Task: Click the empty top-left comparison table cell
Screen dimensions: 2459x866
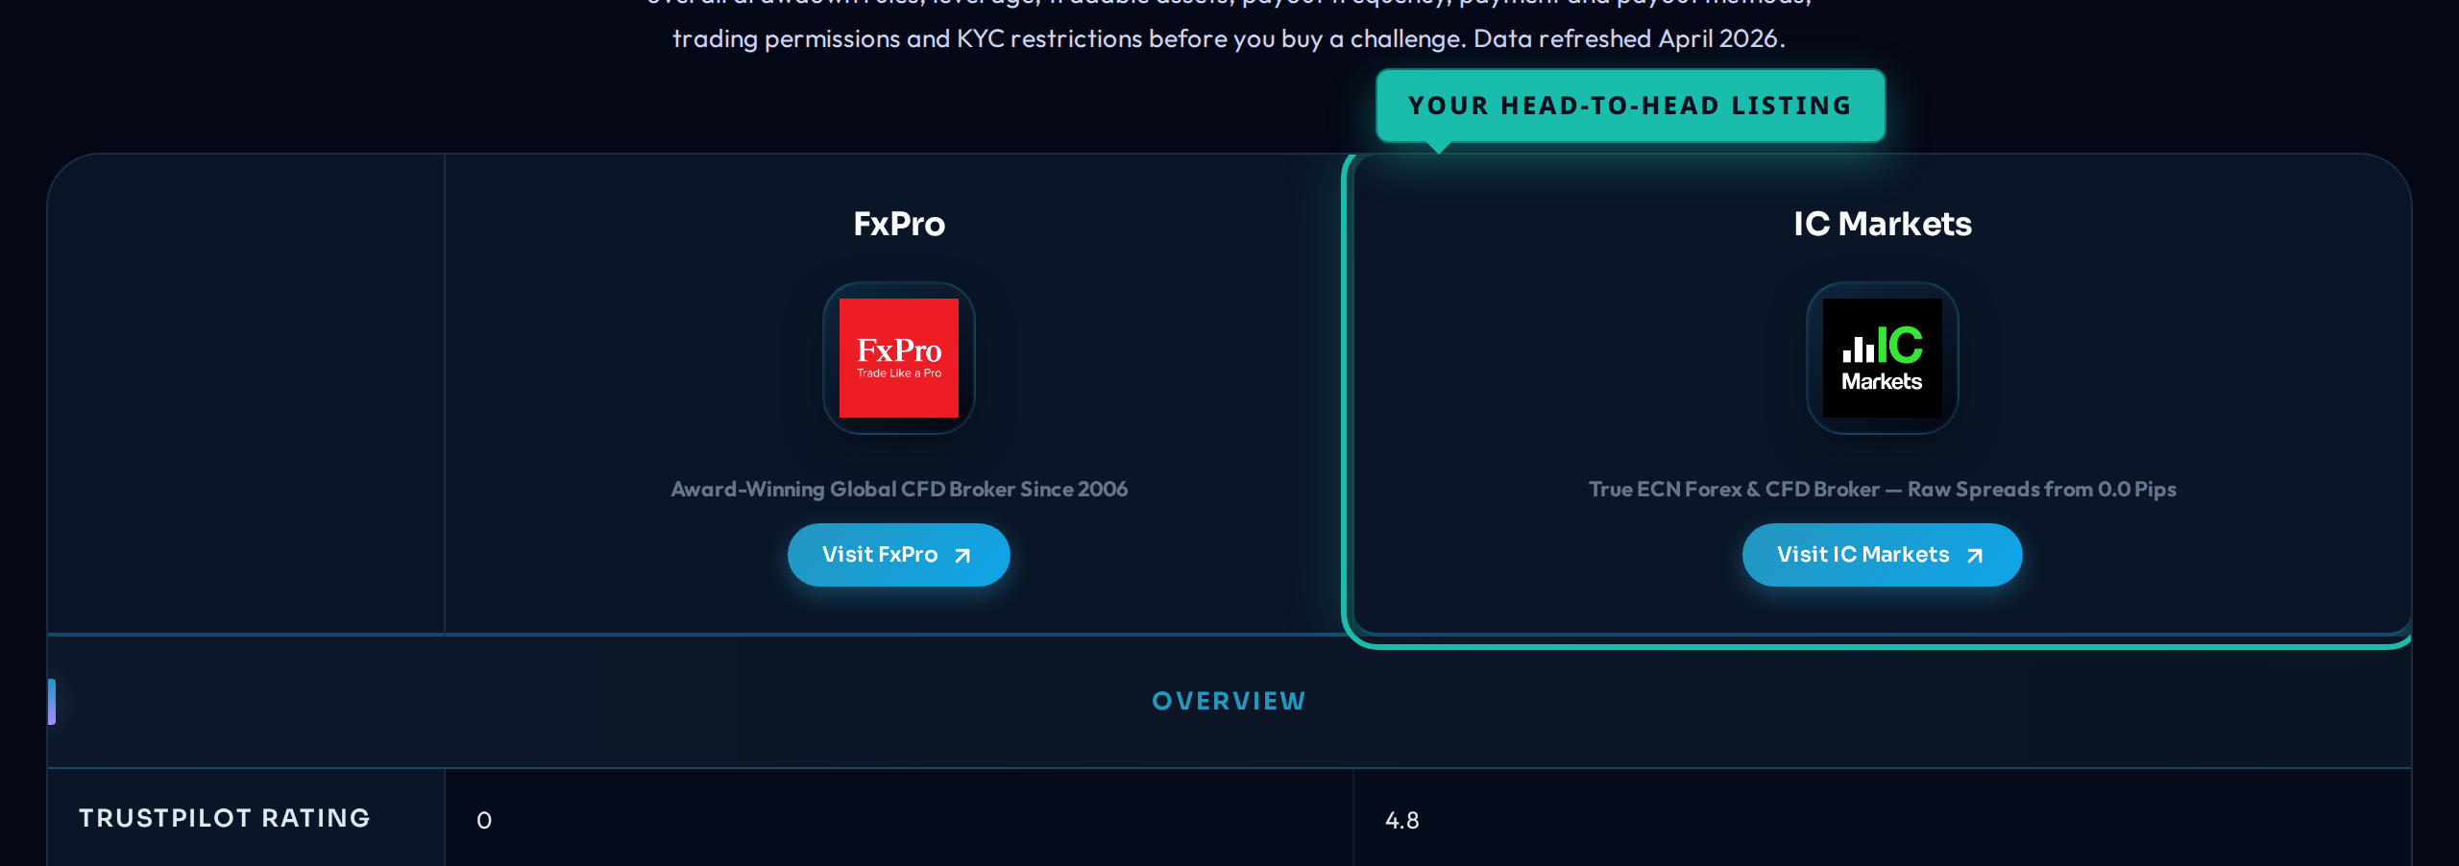Action: coord(246,394)
